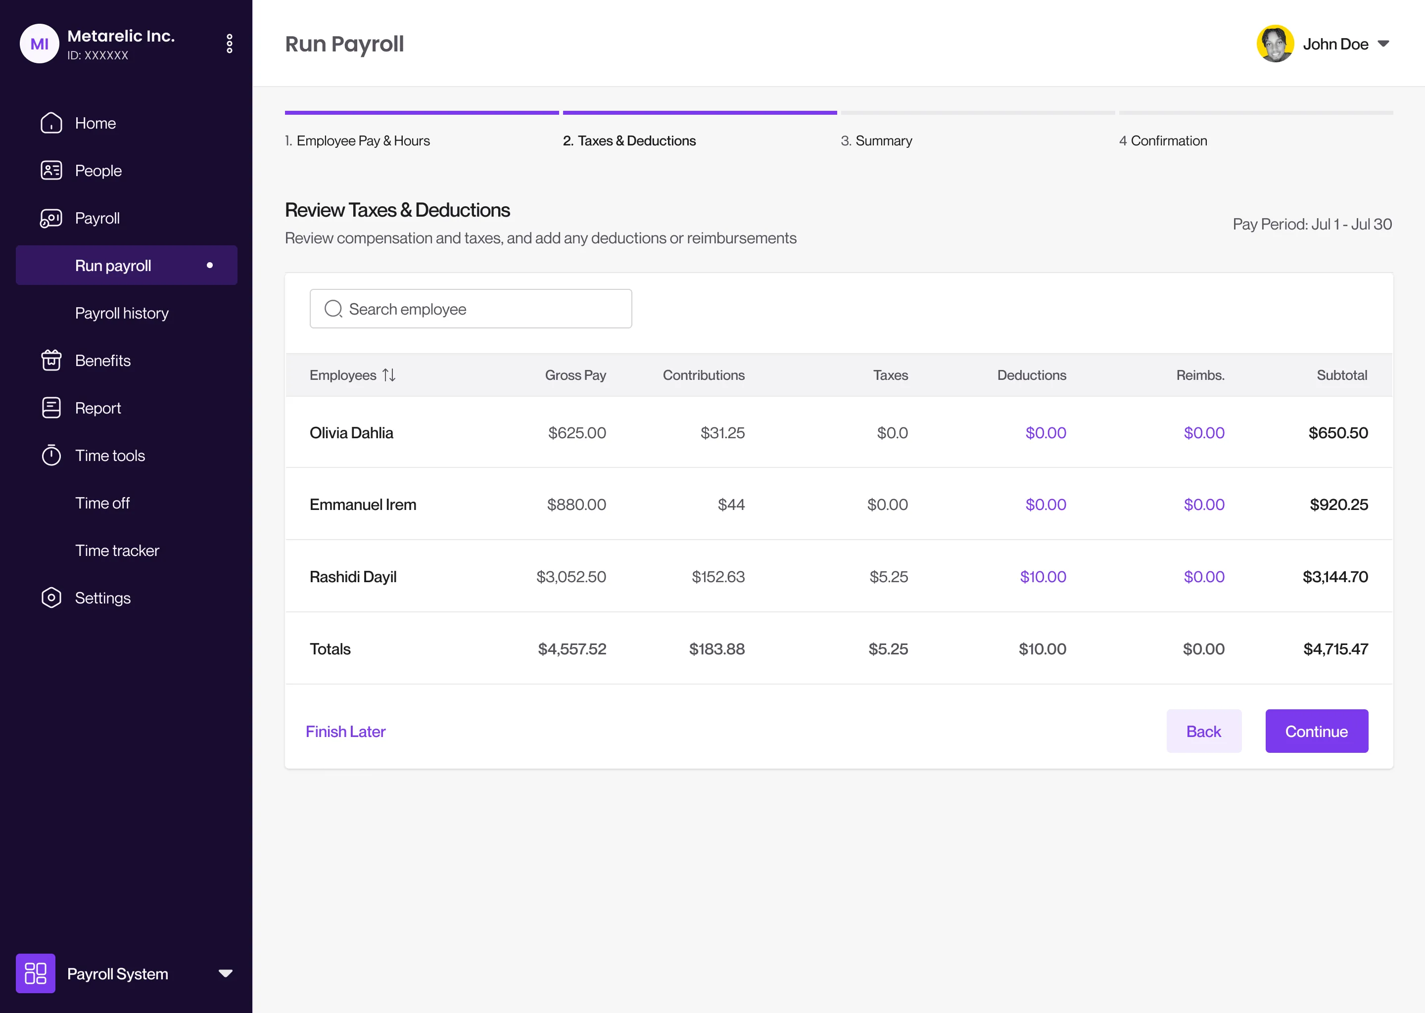Image resolution: width=1425 pixels, height=1013 pixels.
Task: Click the Taxes column header
Action: click(890, 375)
